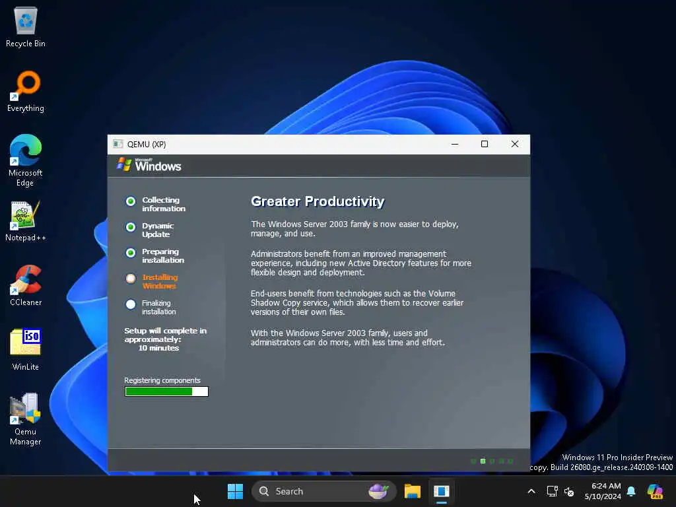Click the '10 minutes' remaining time text

click(x=158, y=348)
